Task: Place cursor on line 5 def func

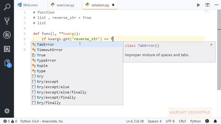Action: click(x=57, y=34)
